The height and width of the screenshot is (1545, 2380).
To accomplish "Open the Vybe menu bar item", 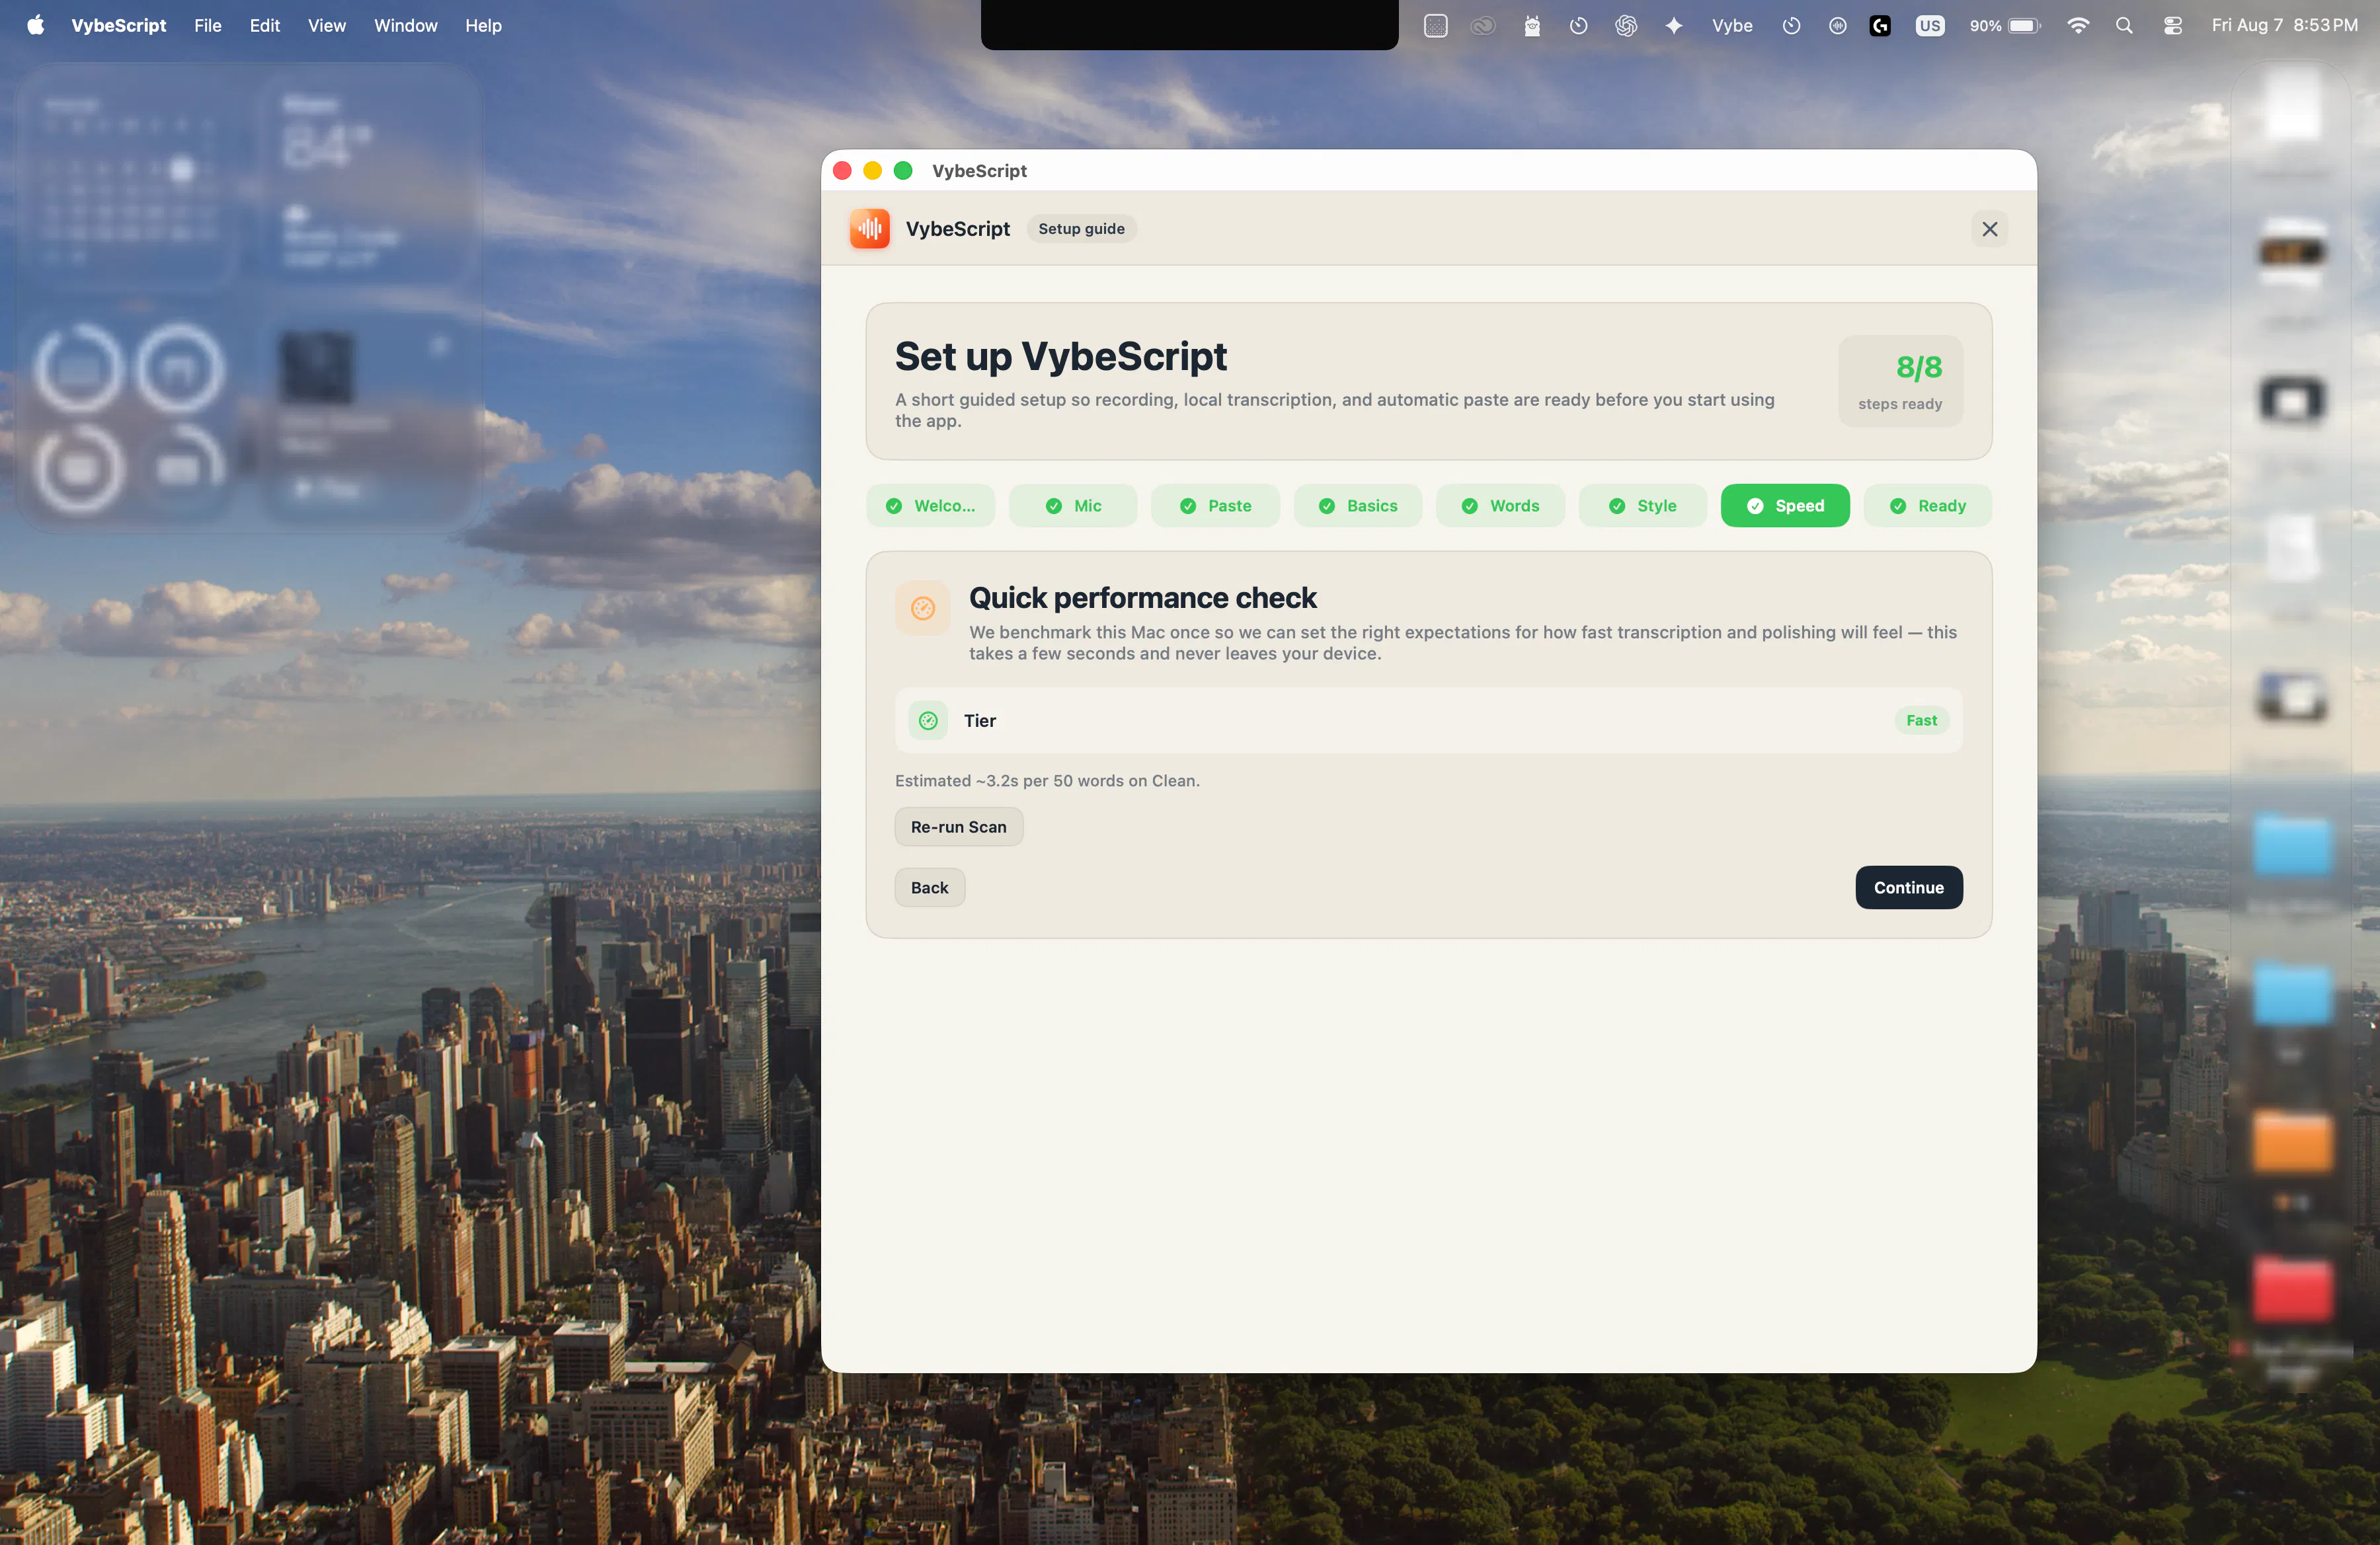I will 1732,25.
